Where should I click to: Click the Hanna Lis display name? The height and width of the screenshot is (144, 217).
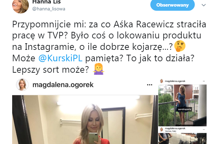coord(47,2)
